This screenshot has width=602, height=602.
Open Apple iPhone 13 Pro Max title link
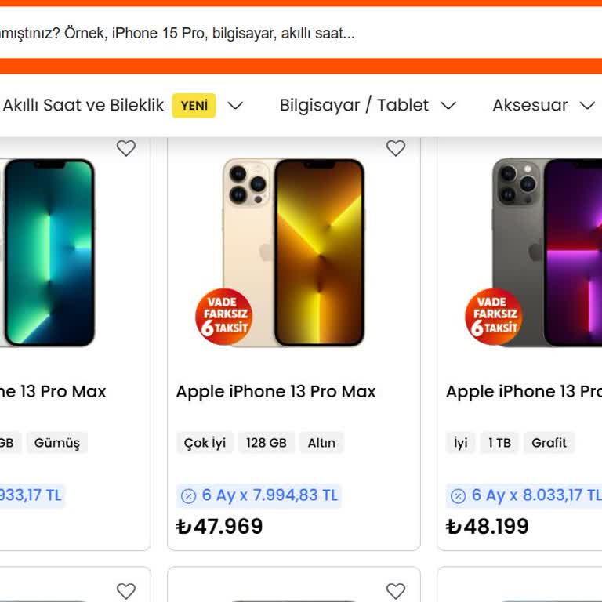(x=276, y=391)
